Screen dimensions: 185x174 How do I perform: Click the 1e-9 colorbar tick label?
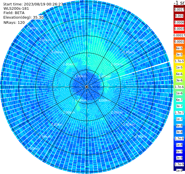pyautogui.click(x=179, y=171)
